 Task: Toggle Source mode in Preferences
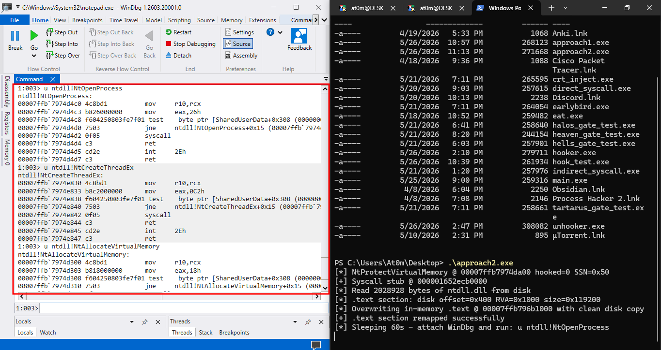click(237, 44)
